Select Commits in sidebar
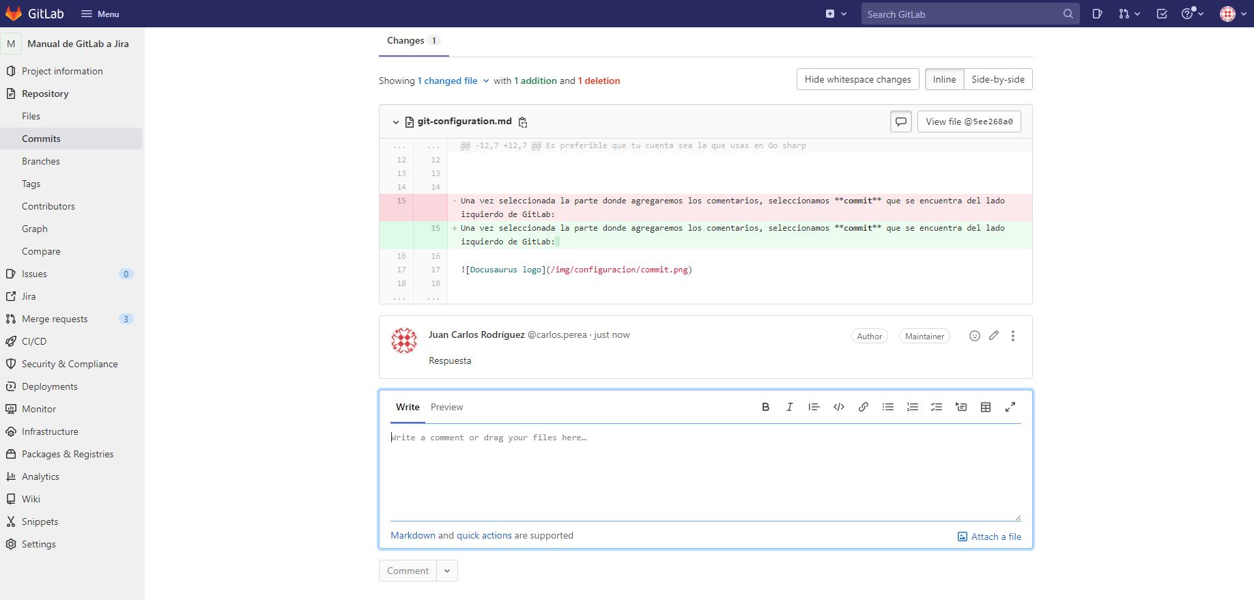1254x600 pixels. click(x=41, y=139)
